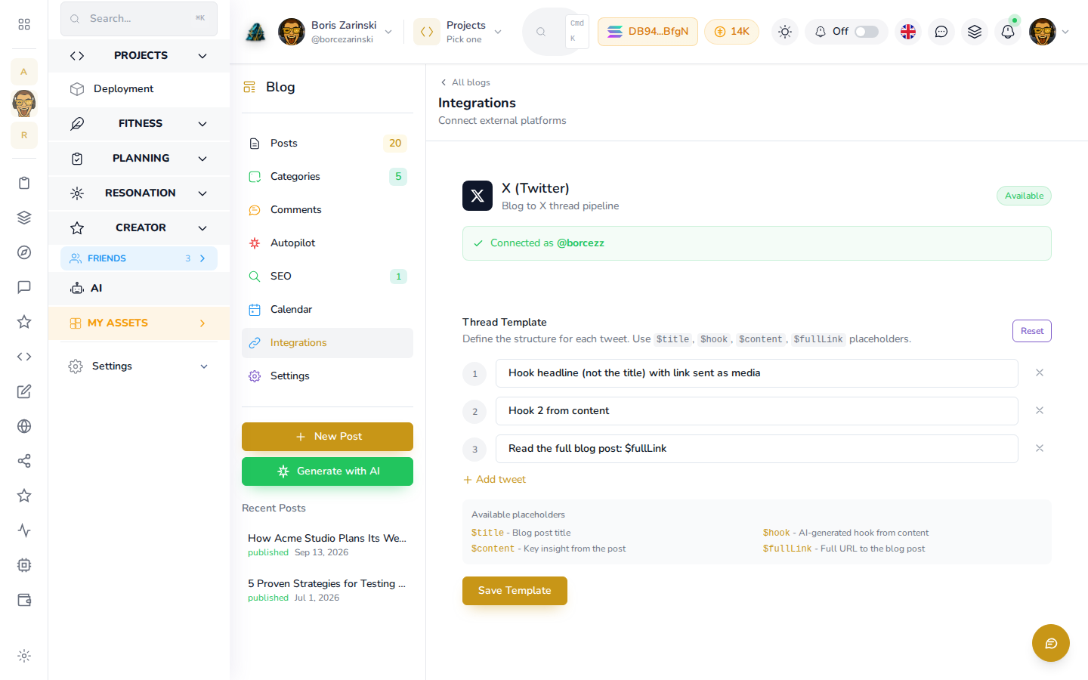Image resolution: width=1088 pixels, height=680 pixels.
Task: Go back to All blogs
Action: (x=465, y=82)
